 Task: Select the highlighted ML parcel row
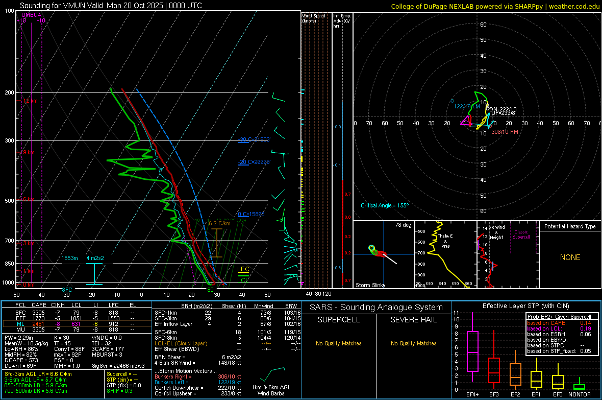(x=77, y=324)
